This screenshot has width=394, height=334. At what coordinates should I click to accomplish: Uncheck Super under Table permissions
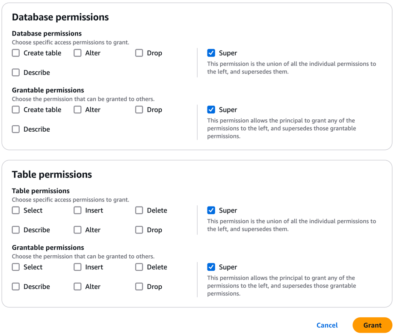[211, 210]
